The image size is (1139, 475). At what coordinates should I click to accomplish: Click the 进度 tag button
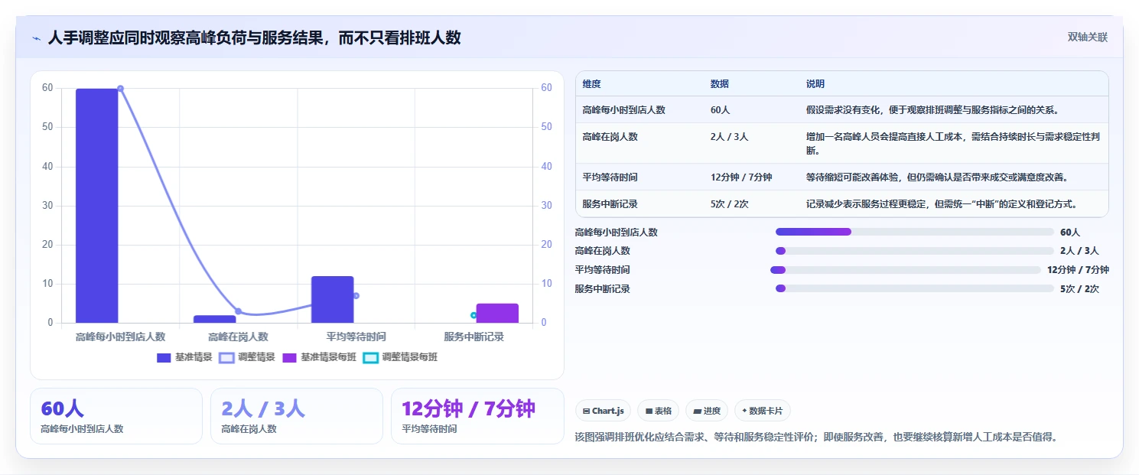[707, 411]
